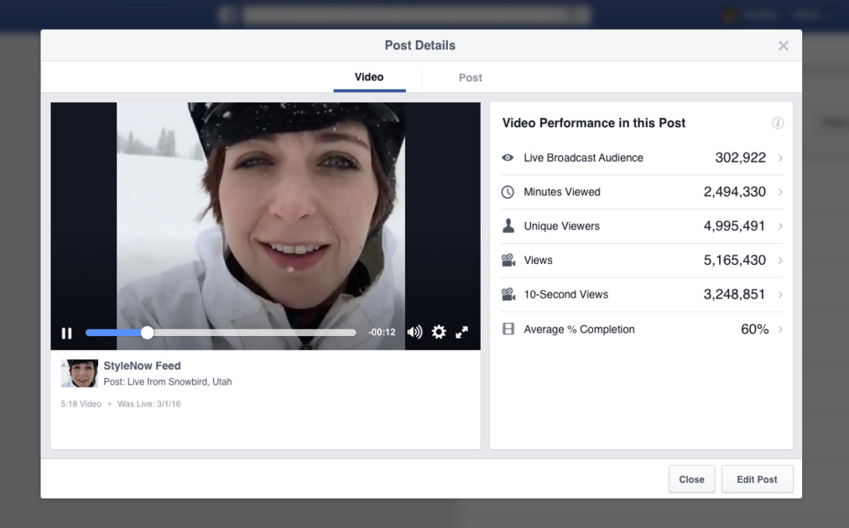This screenshot has height=528, width=849.
Task: Click the Video Performance in this Post heading
Action: click(593, 123)
